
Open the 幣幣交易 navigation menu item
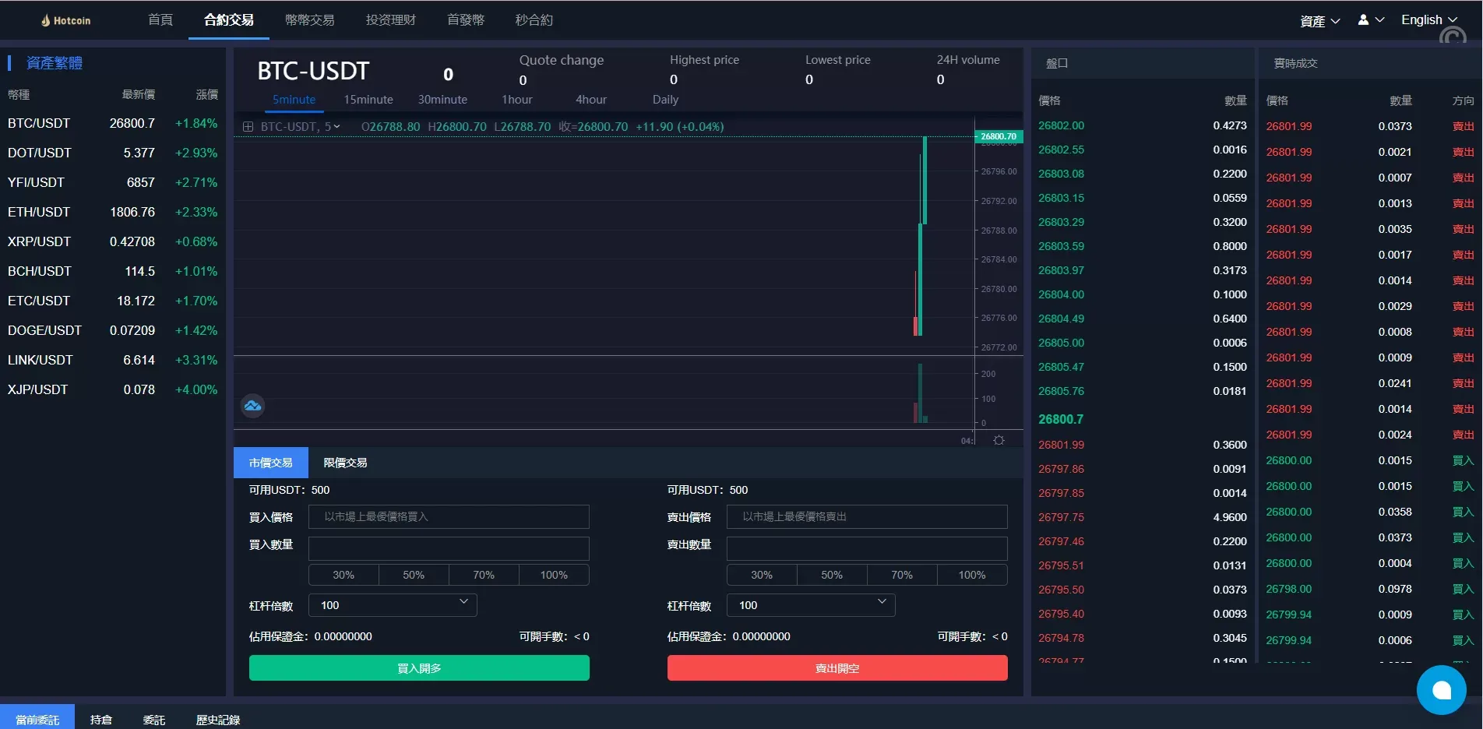pos(309,20)
